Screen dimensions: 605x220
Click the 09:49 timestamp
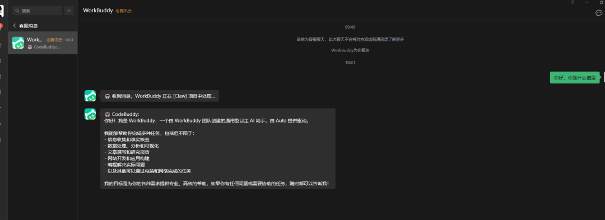350,27
